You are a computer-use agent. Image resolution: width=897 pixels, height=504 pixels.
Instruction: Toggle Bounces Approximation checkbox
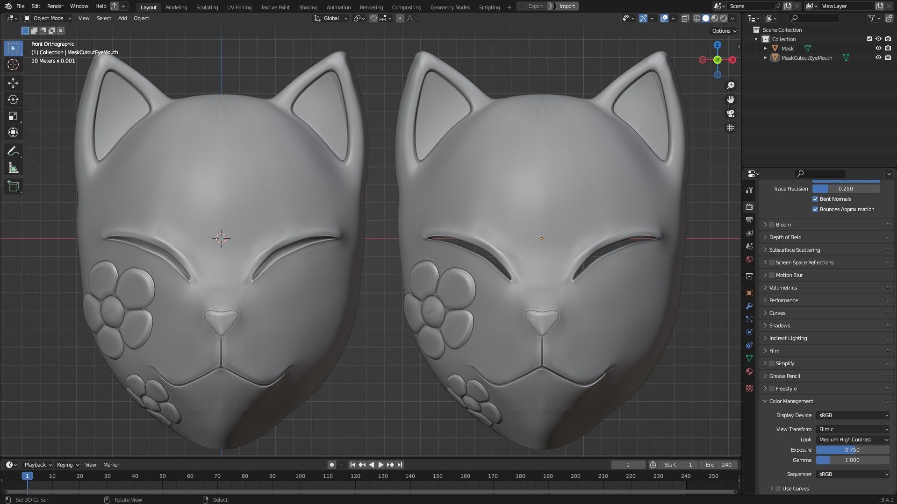point(815,209)
